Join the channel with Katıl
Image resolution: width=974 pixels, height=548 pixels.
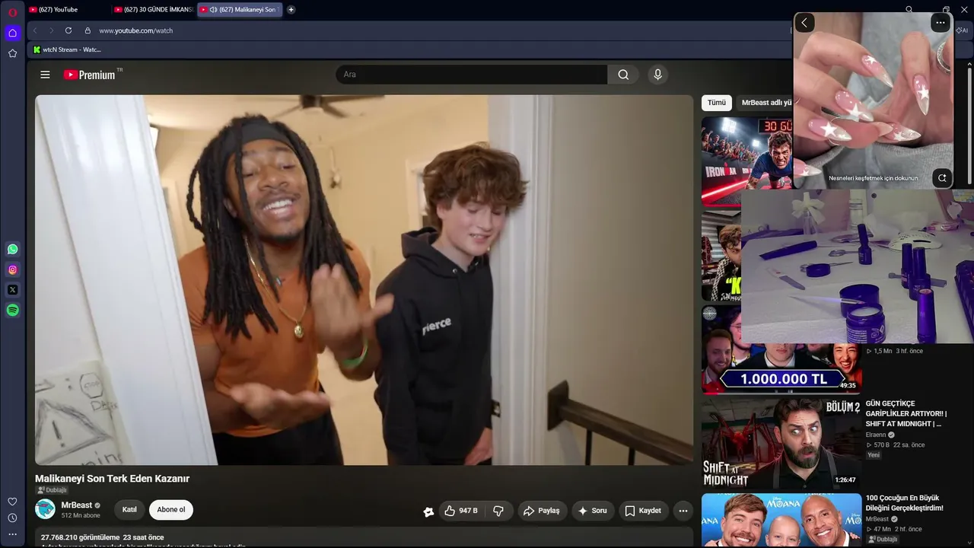pyautogui.click(x=129, y=510)
